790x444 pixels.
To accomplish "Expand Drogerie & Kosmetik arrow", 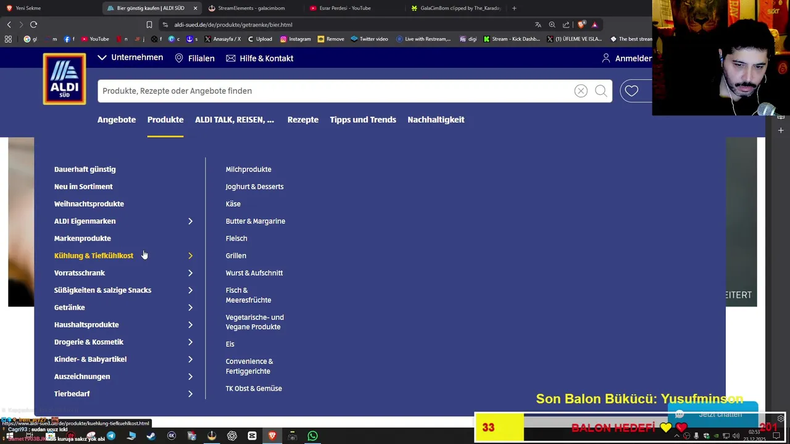I will (x=190, y=342).
